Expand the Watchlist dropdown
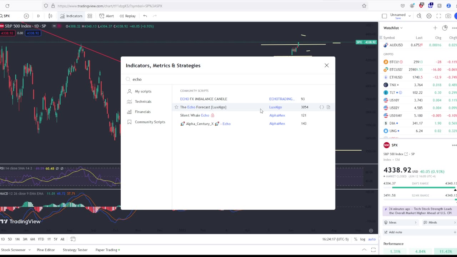This screenshot has width=457, height=257. coord(393,28)
